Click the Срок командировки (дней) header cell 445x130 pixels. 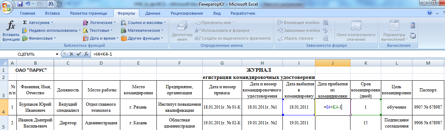[x=366, y=90]
